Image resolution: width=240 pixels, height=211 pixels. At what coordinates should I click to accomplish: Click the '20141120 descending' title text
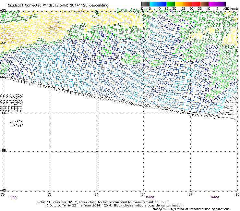[x=89, y=6]
